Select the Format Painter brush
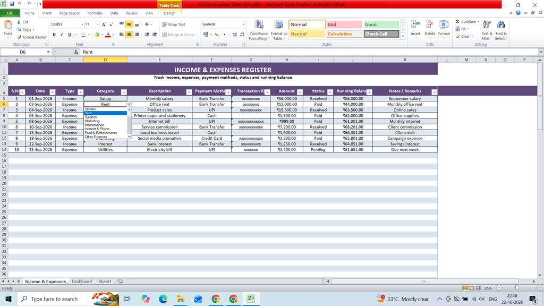Image resolution: width=544 pixels, height=306 pixels. click(x=19, y=37)
